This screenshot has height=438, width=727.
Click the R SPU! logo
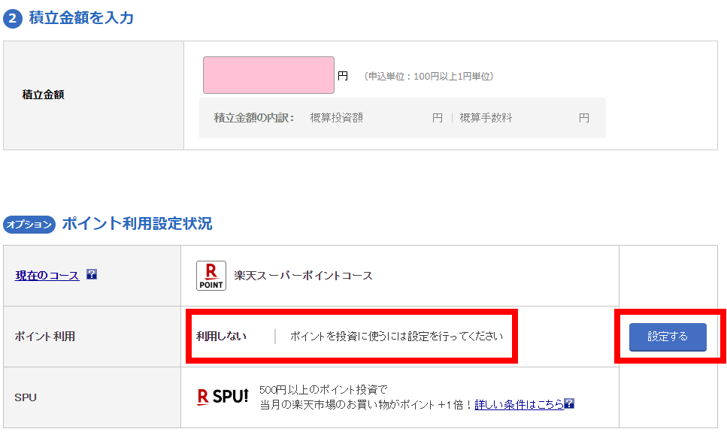click(x=223, y=397)
